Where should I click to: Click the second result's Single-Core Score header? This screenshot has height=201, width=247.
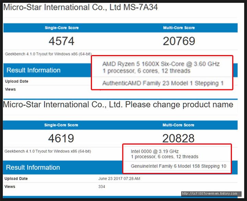click(x=61, y=125)
